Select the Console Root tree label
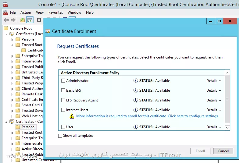The height and width of the screenshot is (163, 240). click(x=21, y=28)
